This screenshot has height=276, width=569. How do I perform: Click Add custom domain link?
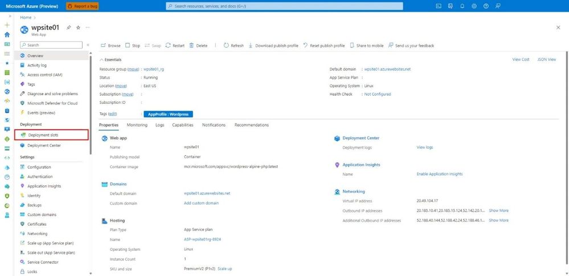pyautogui.click(x=202, y=204)
